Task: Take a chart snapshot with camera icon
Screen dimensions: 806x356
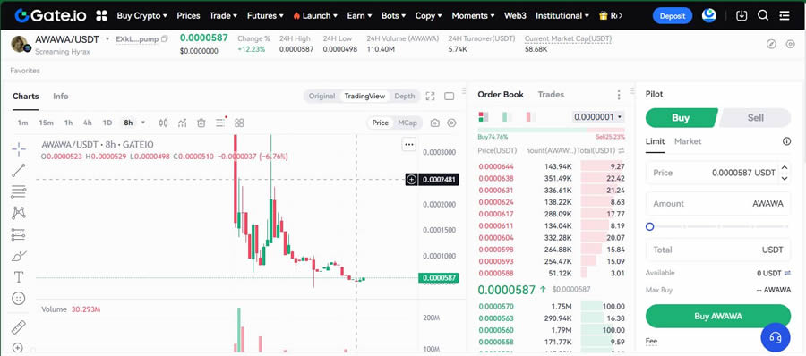Action: (x=435, y=123)
